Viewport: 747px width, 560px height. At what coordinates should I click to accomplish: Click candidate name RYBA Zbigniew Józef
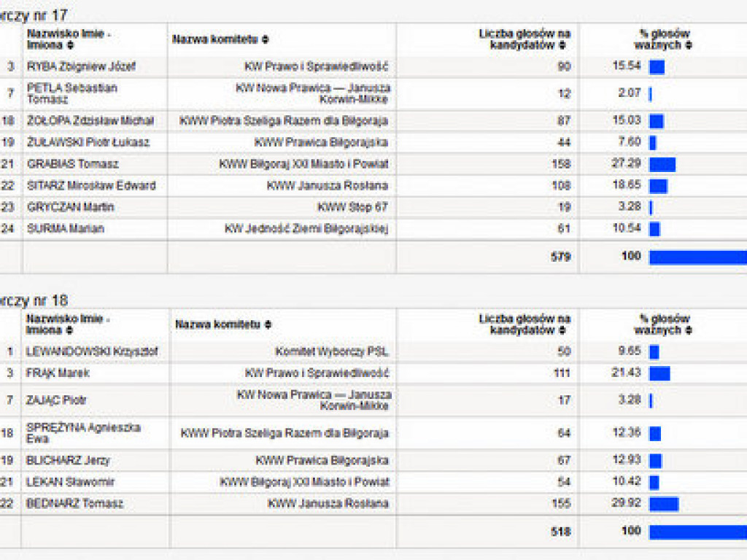point(81,66)
